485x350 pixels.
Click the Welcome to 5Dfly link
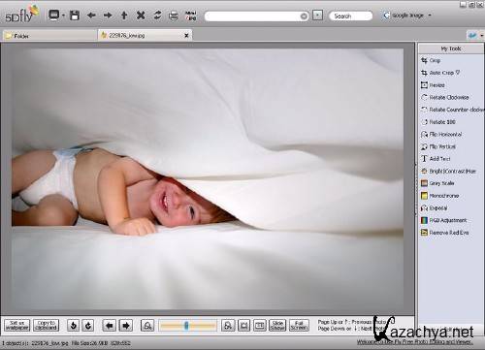[415, 342]
